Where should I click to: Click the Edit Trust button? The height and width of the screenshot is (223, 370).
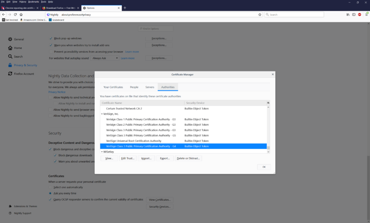(x=128, y=158)
